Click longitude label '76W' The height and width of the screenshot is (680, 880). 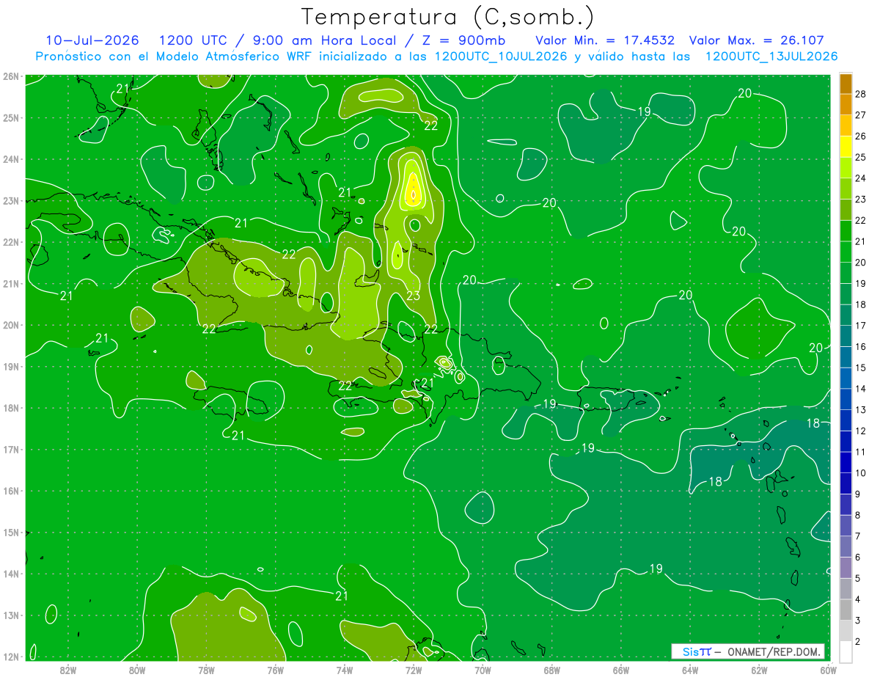click(276, 670)
